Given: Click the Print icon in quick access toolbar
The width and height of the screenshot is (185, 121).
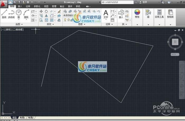Looking at the screenshot, I should (x=28, y=2).
